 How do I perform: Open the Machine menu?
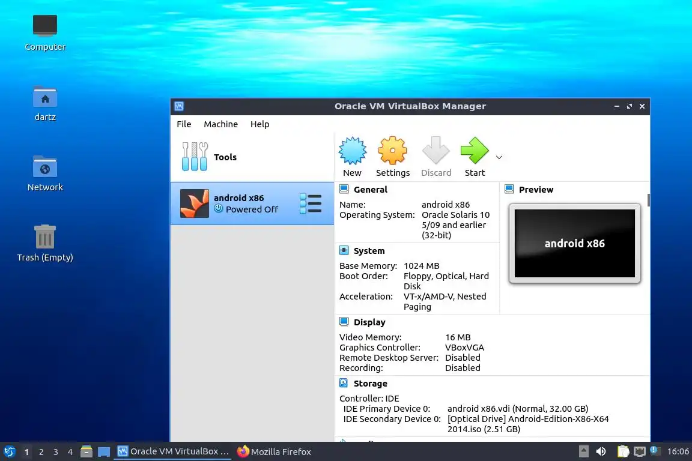coord(220,124)
